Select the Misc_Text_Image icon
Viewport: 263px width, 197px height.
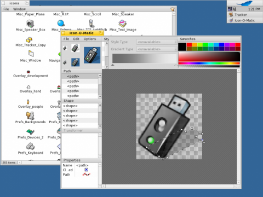pos(122,24)
